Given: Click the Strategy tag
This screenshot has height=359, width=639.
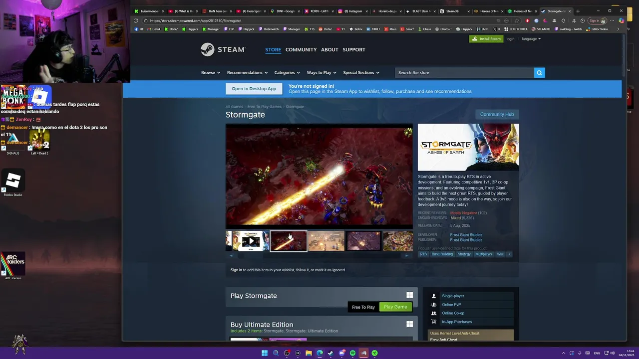Looking at the screenshot, I should 464,254.
